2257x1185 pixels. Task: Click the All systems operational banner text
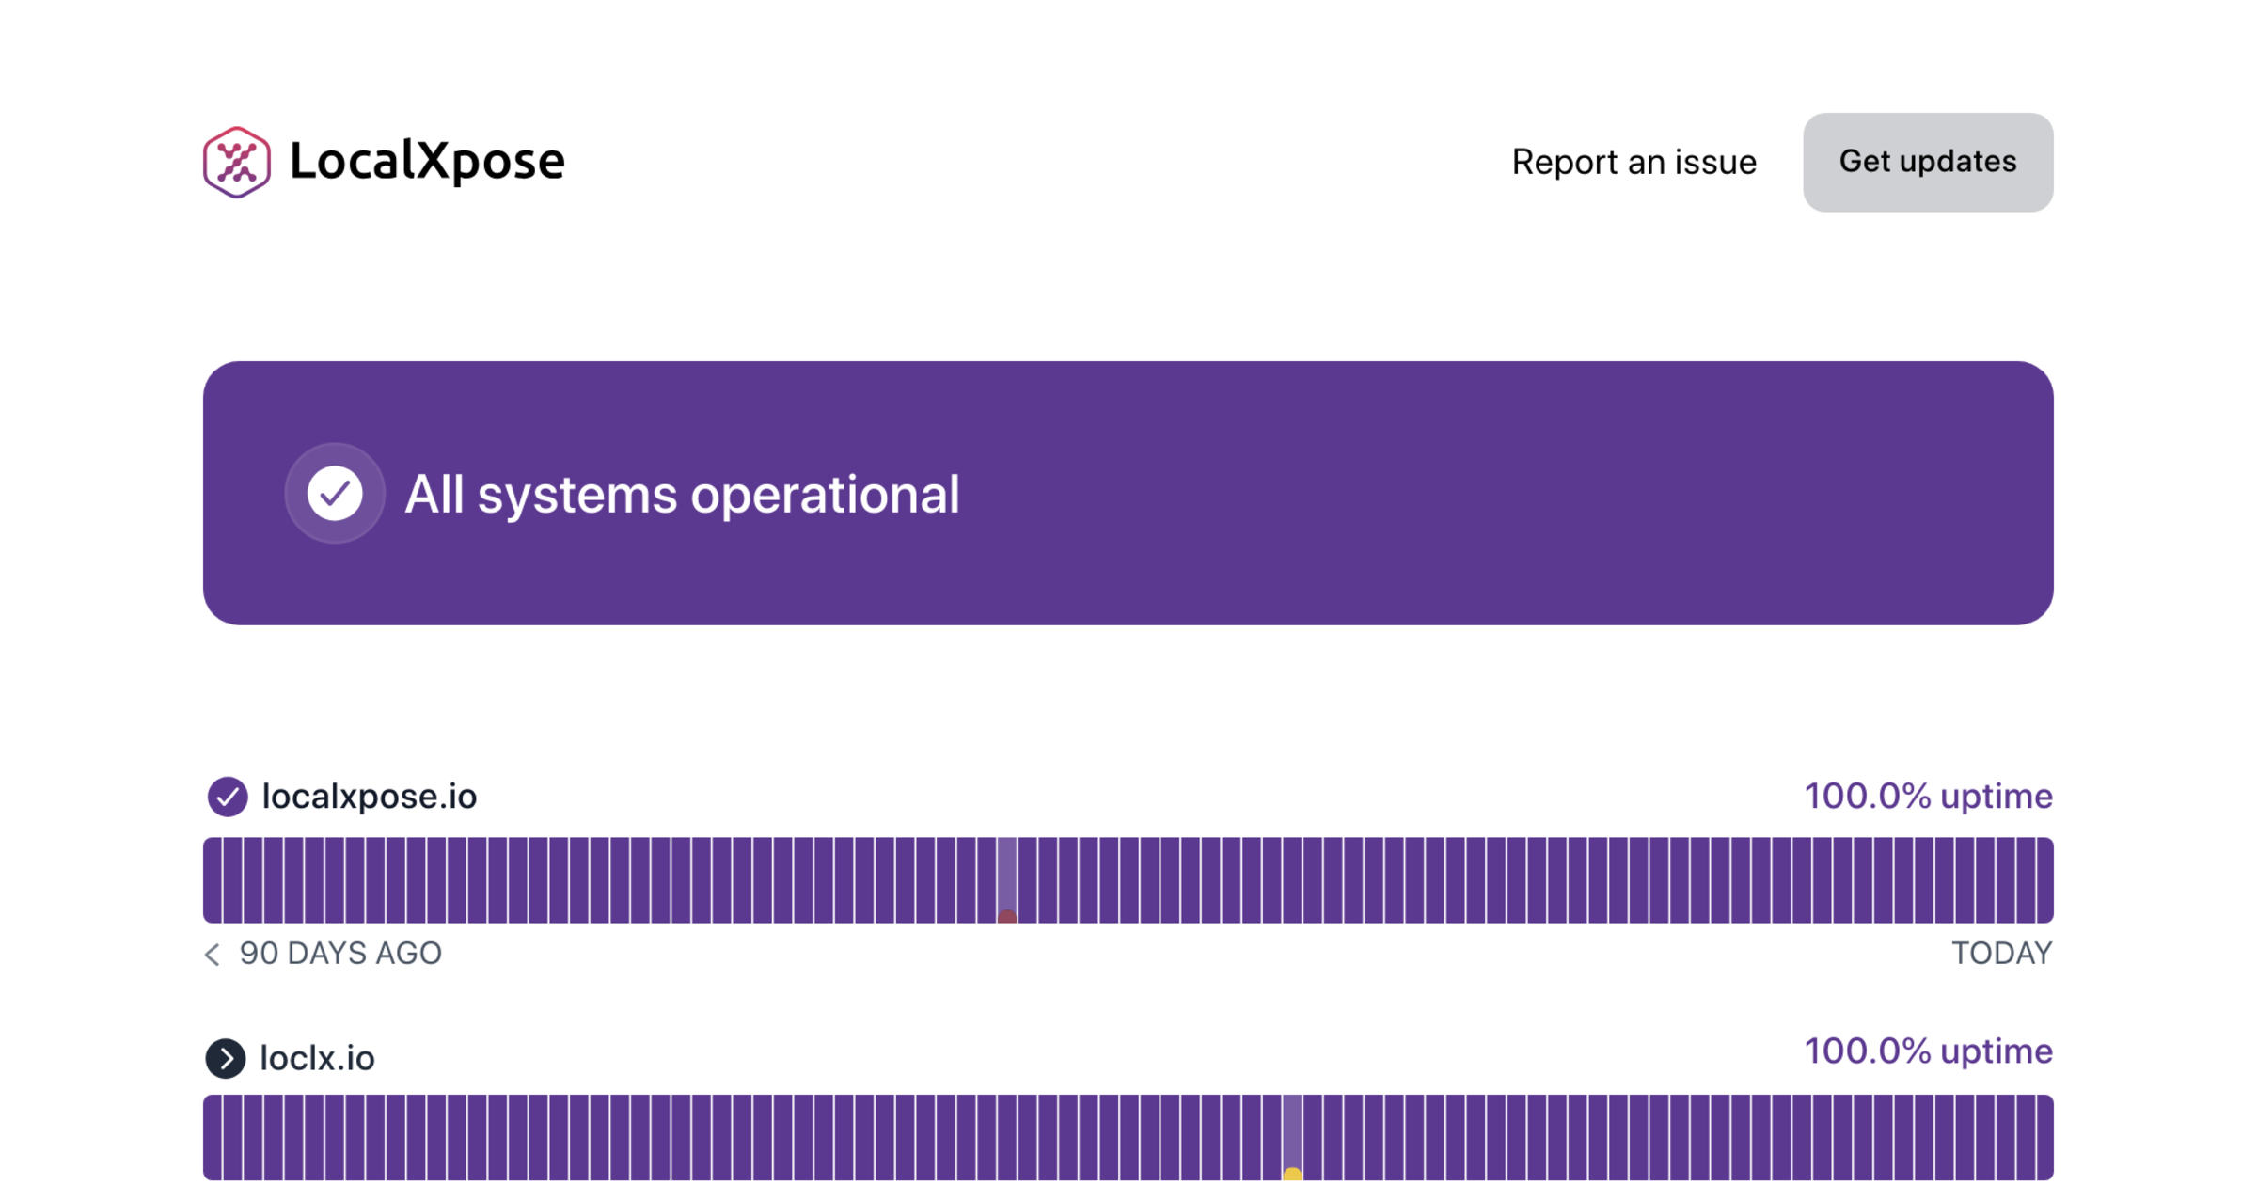pyautogui.click(x=682, y=495)
